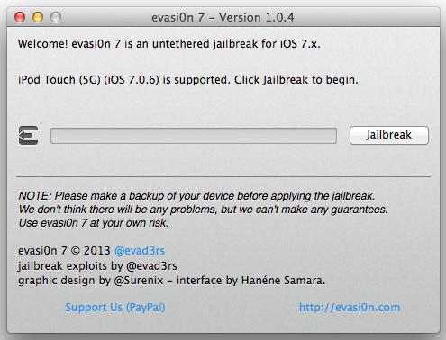Select the iPod Touch (5G) supported status text
This screenshot has width=446, height=340.
188,80
